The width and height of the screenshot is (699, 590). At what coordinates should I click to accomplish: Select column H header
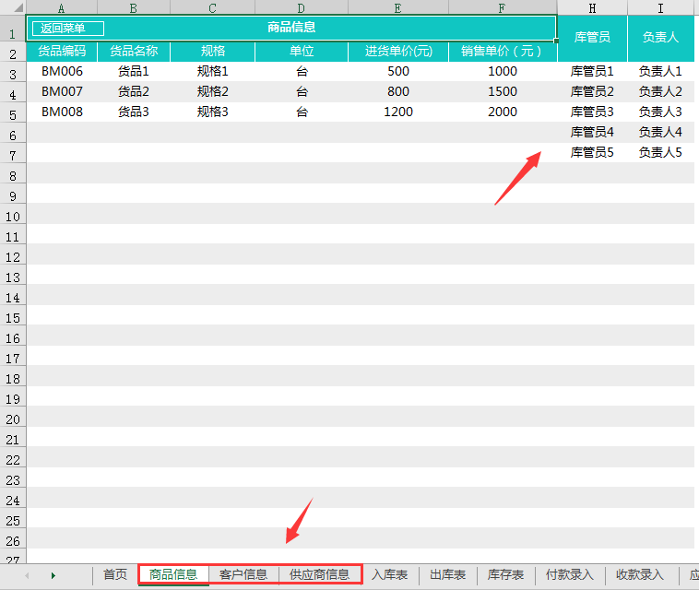coord(592,7)
